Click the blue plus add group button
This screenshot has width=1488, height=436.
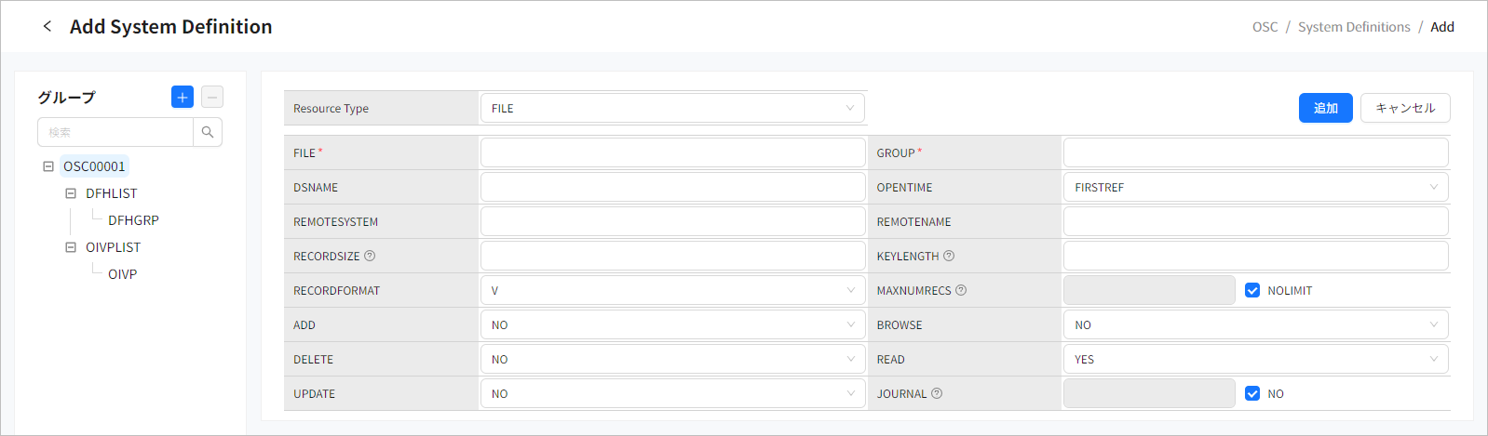click(x=183, y=97)
